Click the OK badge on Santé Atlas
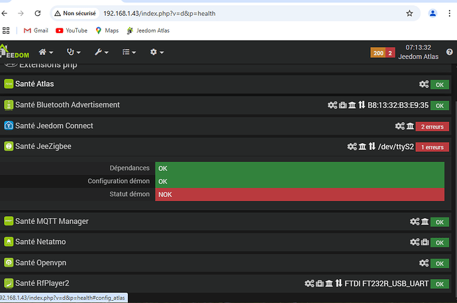Image resolution: width=457 pixels, height=303 pixels. [440, 85]
